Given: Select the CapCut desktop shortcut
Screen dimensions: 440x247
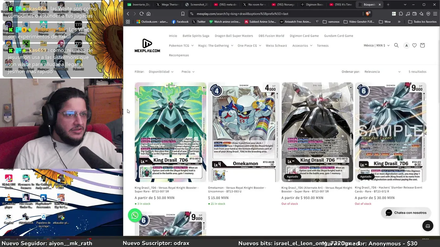Looking at the screenshot, I should (9, 219).
